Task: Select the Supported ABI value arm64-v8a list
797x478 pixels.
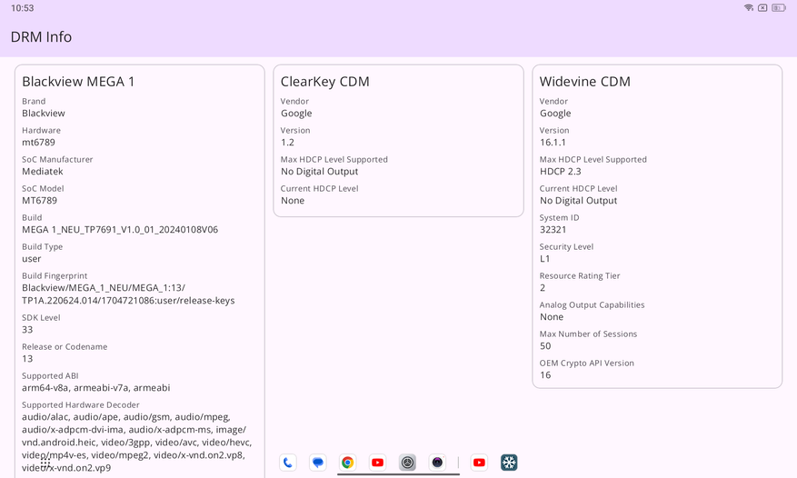Action: (x=96, y=388)
